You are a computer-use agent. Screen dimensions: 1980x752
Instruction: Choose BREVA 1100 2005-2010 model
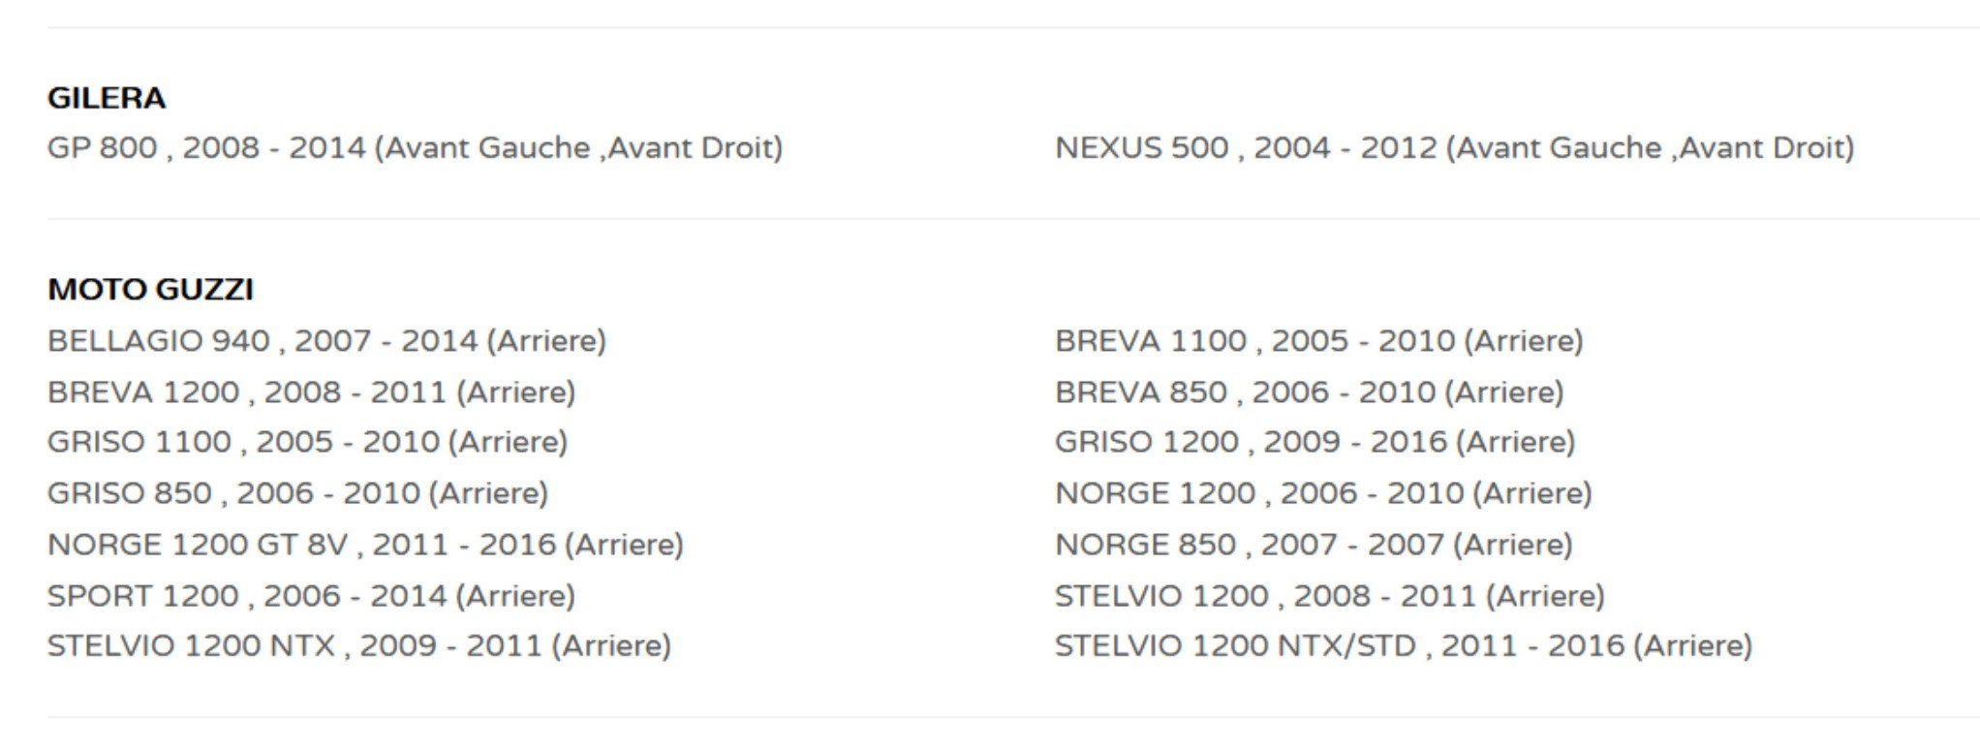[1318, 341]
